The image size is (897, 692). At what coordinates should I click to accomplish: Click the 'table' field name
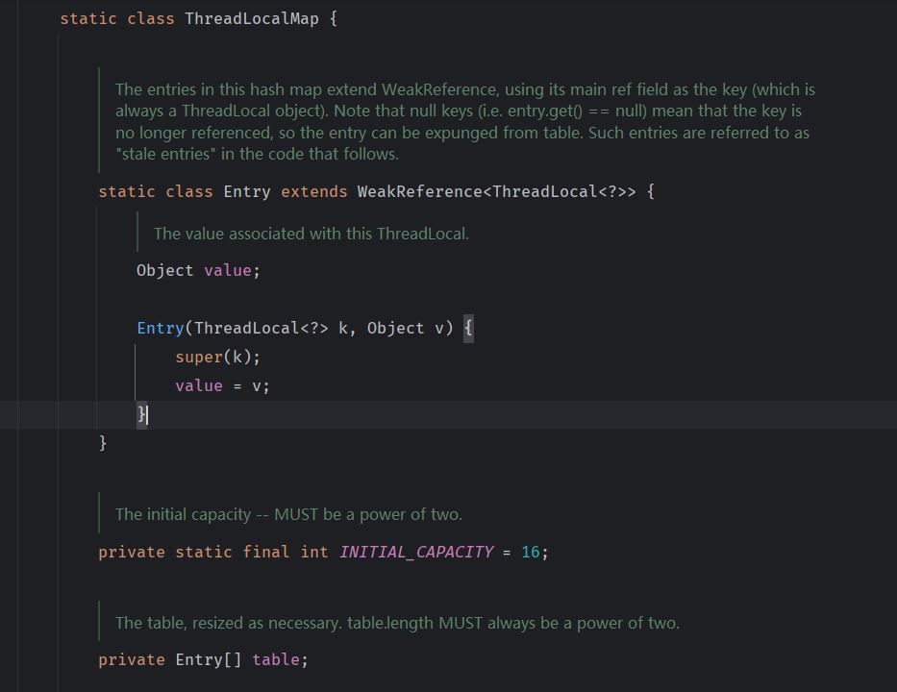[x=276, y=659]
